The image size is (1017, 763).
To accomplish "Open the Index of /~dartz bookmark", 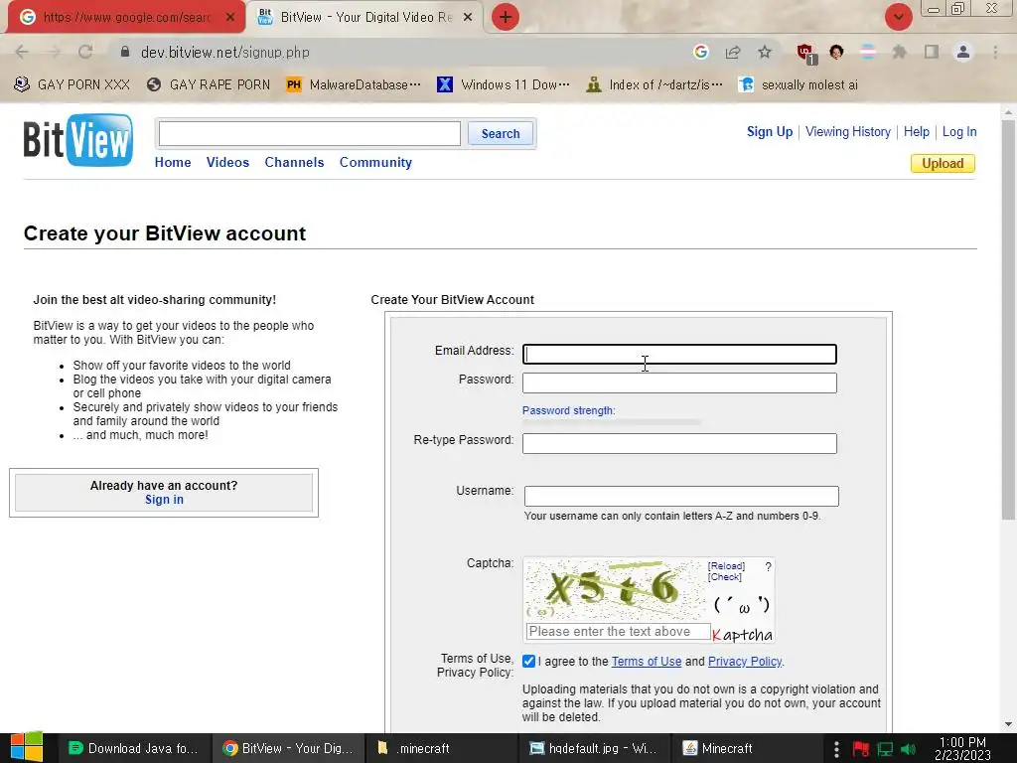I will (x=654, y=85).
